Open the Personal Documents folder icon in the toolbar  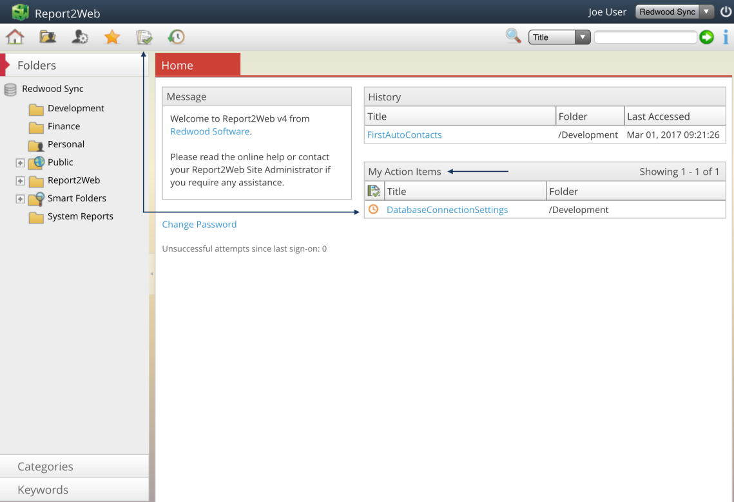47,37
